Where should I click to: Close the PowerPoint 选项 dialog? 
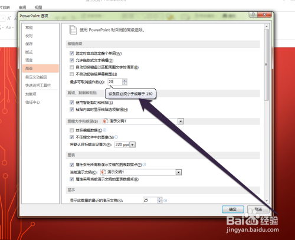[x=264, y=15]
